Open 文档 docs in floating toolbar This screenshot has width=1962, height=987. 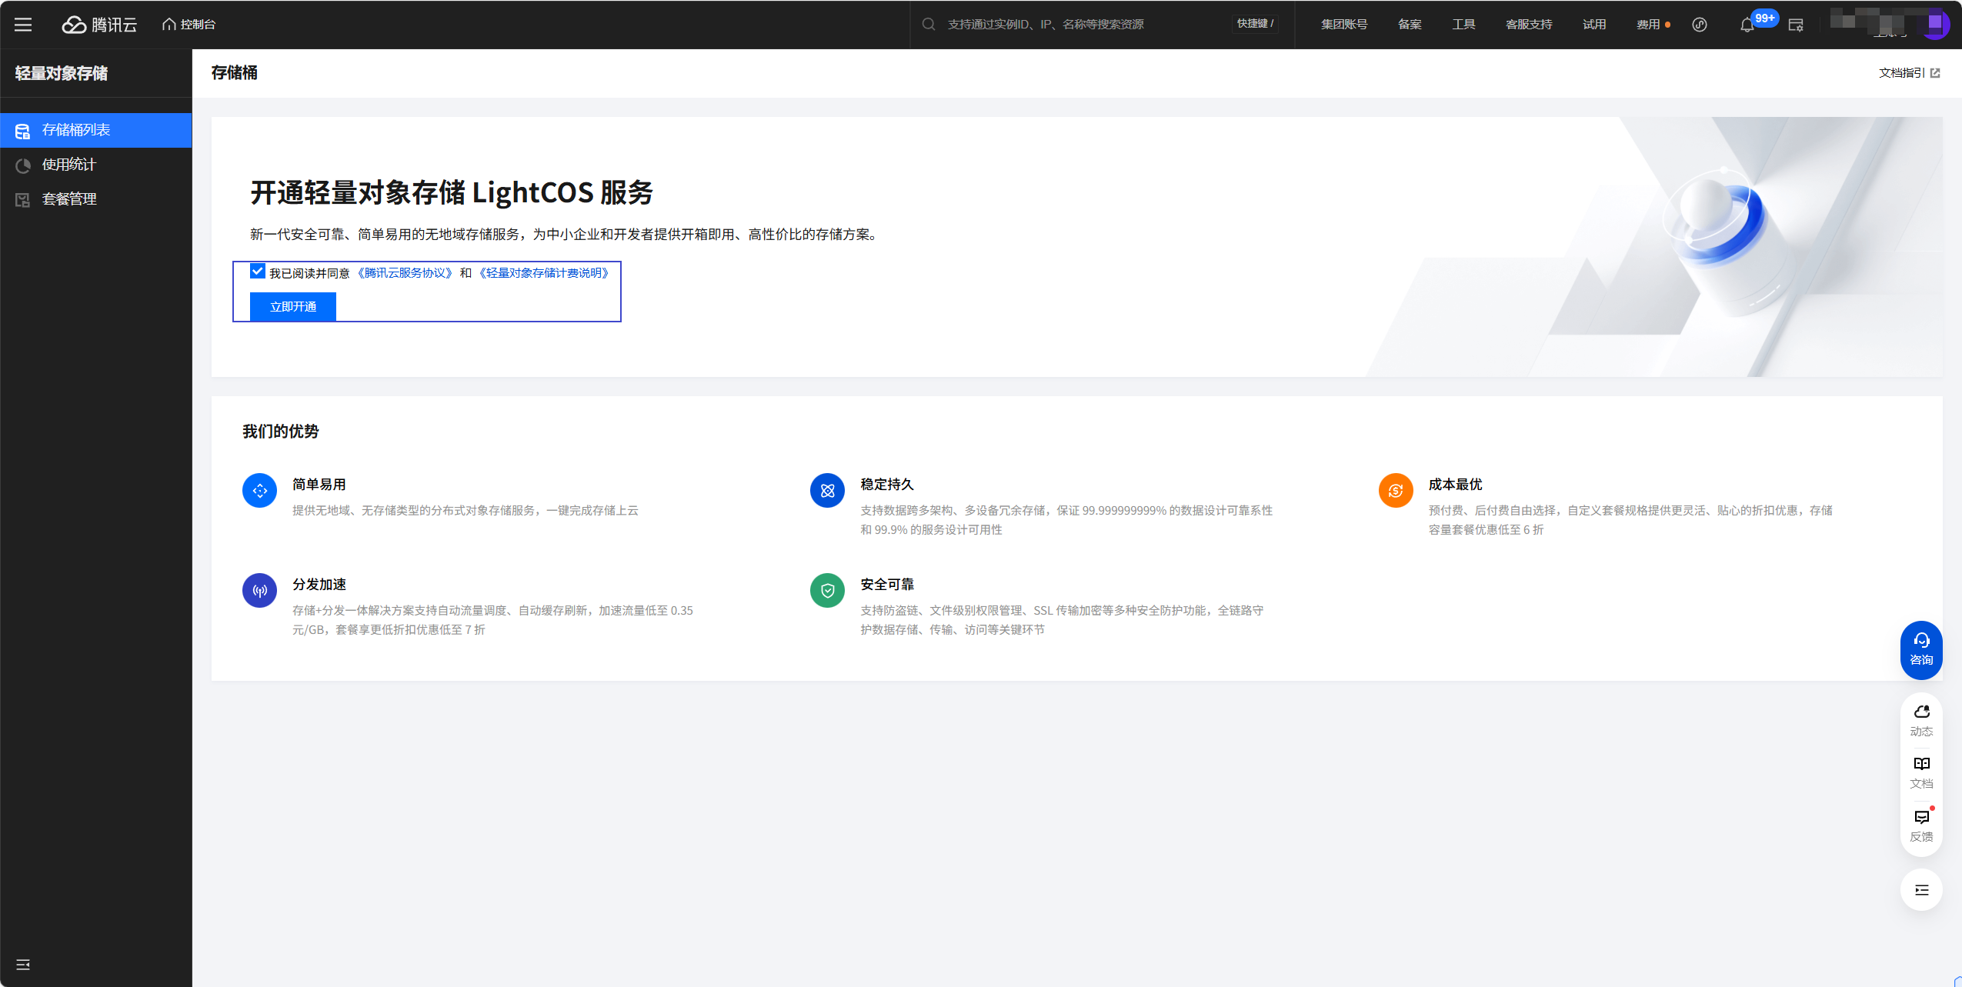[x=1921, y=773]
